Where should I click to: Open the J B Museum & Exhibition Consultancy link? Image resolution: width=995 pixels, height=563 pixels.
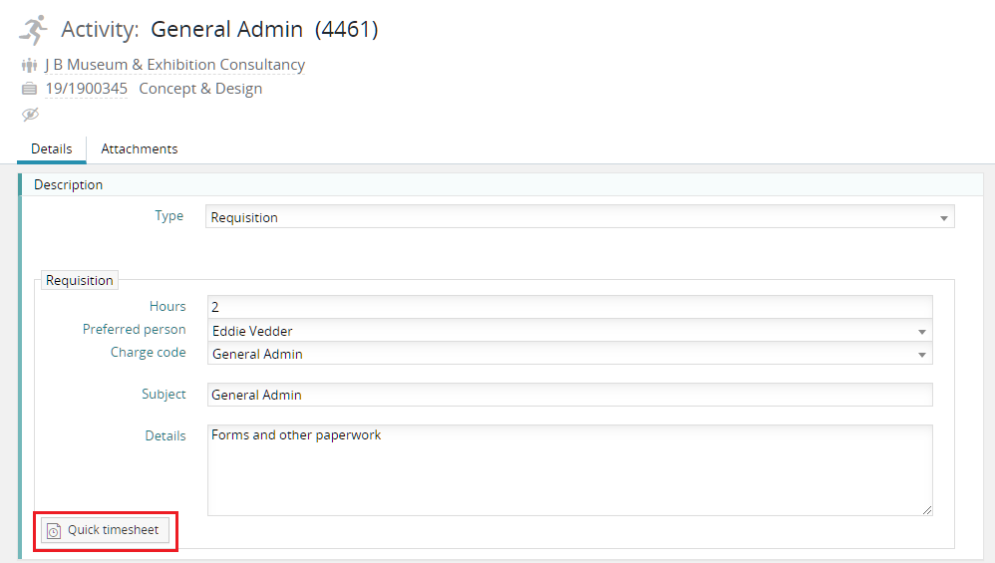[174, 65]
